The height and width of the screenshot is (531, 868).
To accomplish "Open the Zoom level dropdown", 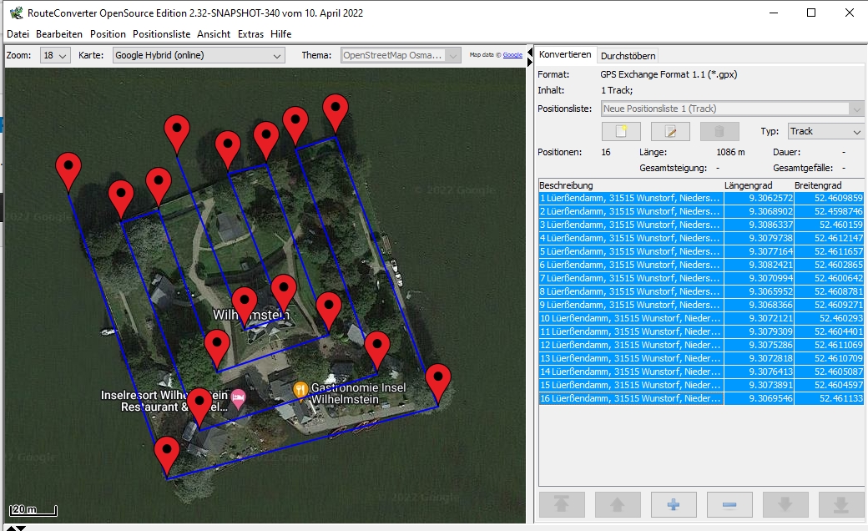I will point(56,56).
